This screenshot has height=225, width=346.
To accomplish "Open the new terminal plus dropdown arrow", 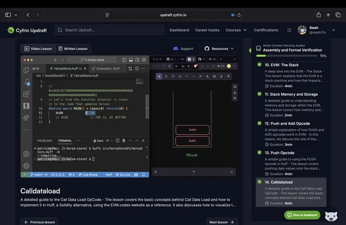I will (x=112, y=140).
